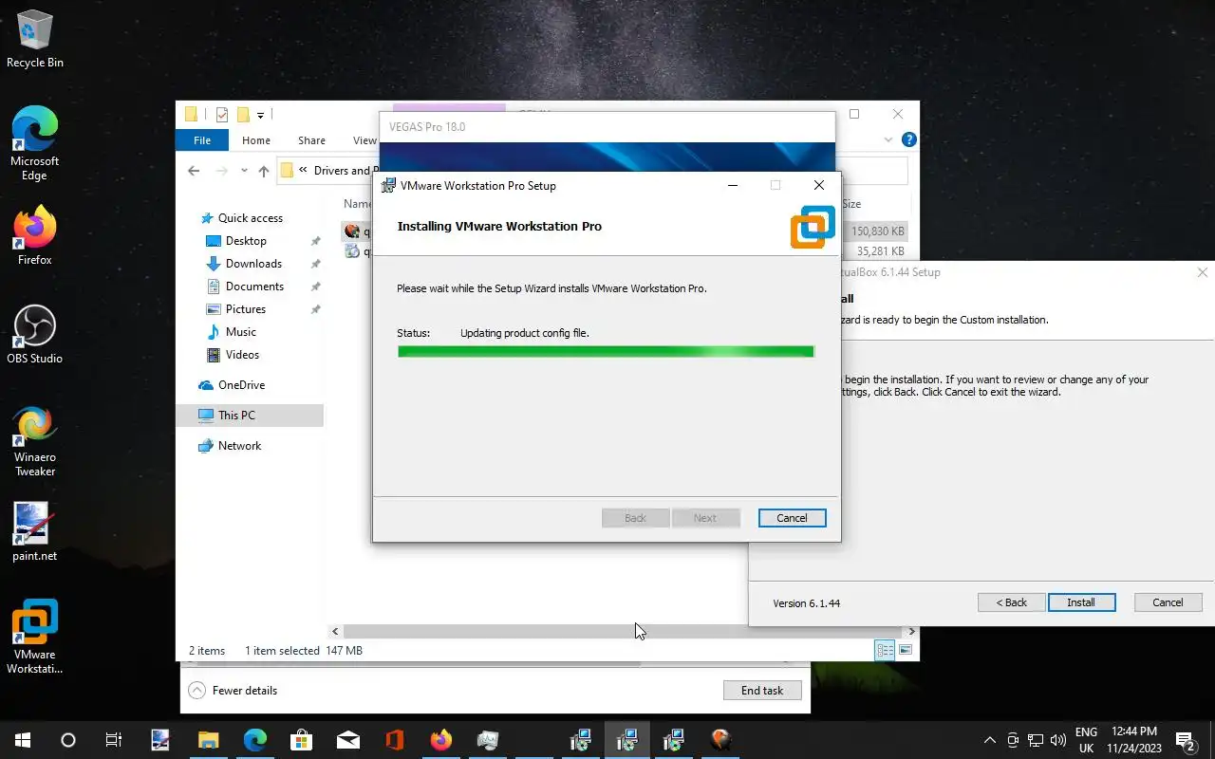The image size is (1215, 759).
Task: Open Customize Quick Access Toolbar dropdown
Action: coord(260,116)
